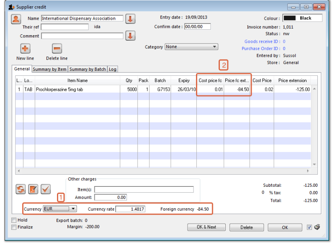Click into the Currency rate field
This screenshot has width=335, height=245.
[x=130, y=209]
